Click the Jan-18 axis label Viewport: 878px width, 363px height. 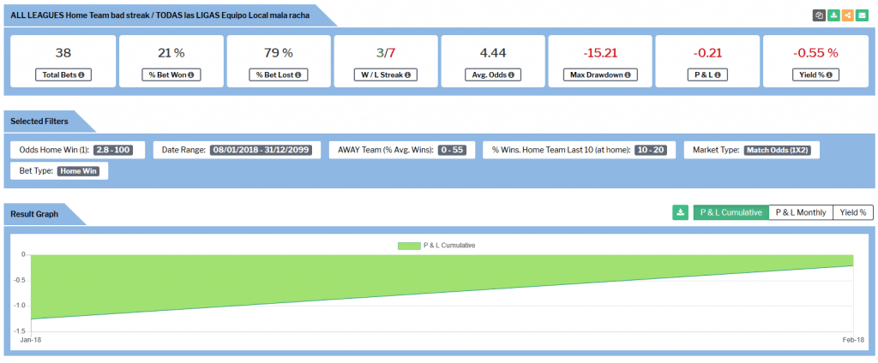[32, 340]
